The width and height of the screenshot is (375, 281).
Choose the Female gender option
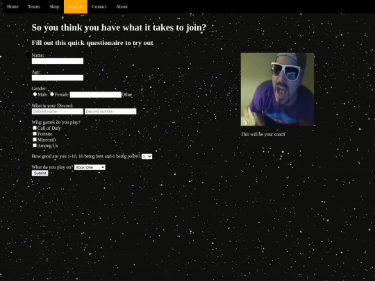point(52,94)
